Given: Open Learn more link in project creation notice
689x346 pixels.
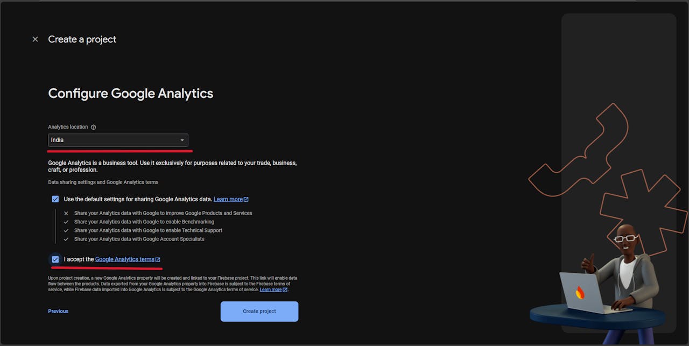Looking at the screenshot, I should [273, 289].
